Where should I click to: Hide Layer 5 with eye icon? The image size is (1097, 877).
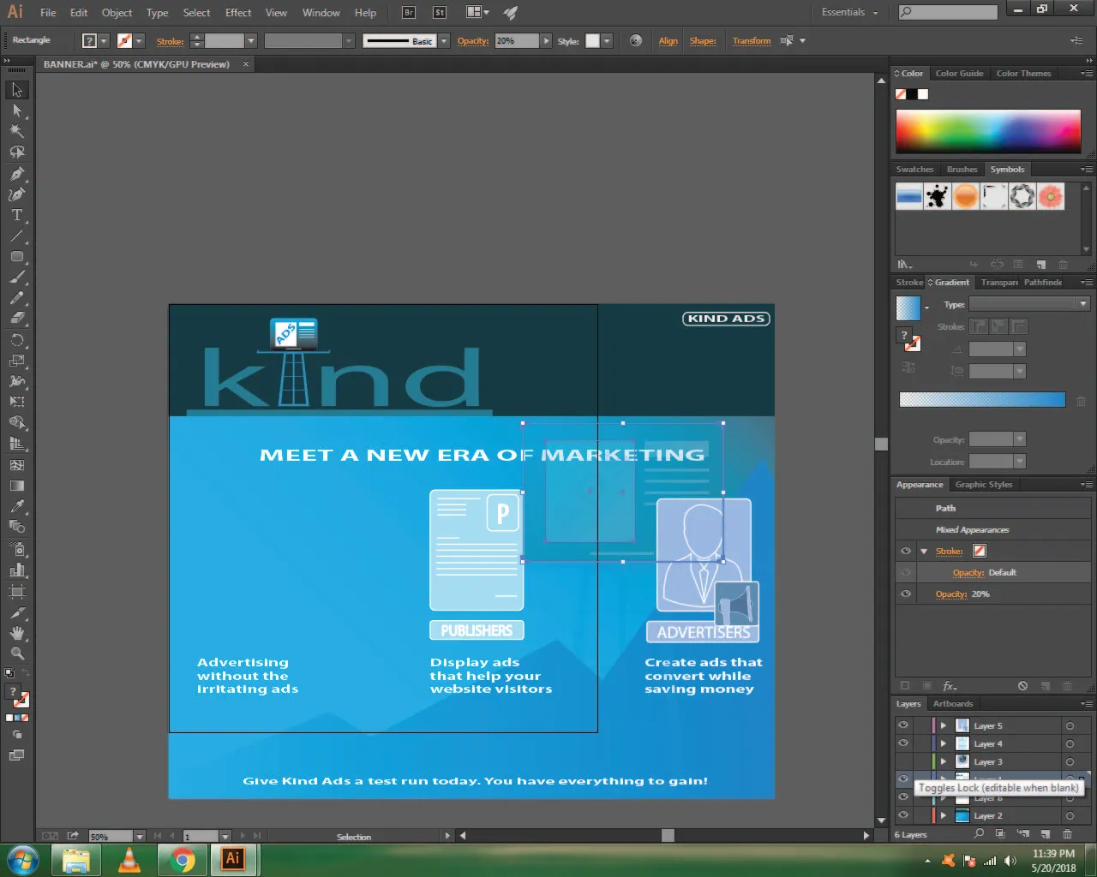pos(903,725)
